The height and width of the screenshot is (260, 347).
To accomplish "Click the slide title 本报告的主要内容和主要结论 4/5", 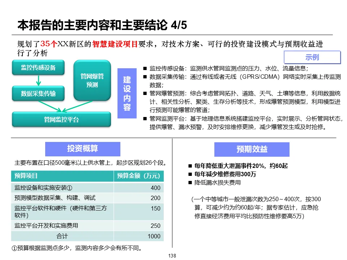I will point(102,25).
